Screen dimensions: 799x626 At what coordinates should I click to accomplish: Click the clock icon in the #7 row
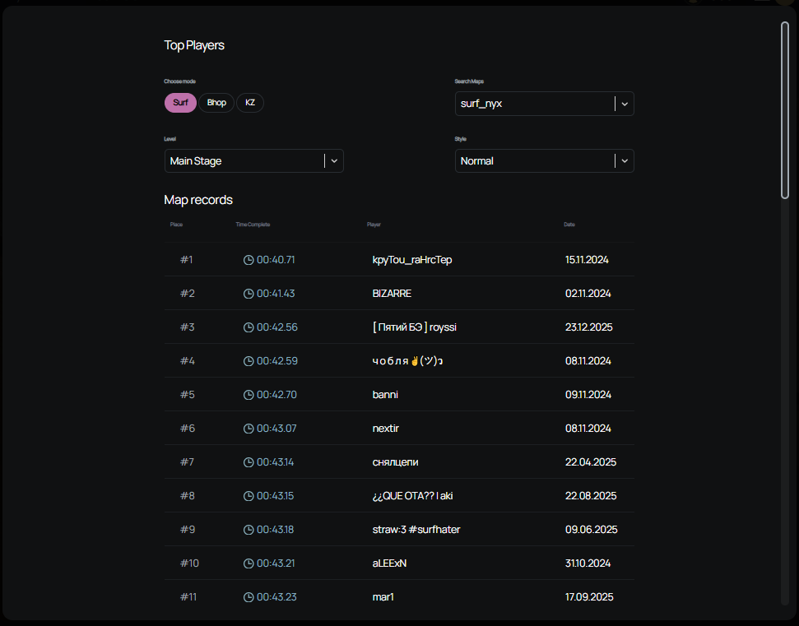point(249,462)
